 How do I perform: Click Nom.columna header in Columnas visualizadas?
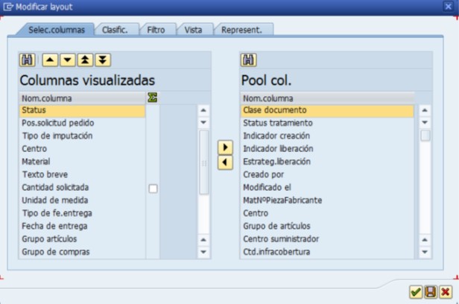coord(82,98)
